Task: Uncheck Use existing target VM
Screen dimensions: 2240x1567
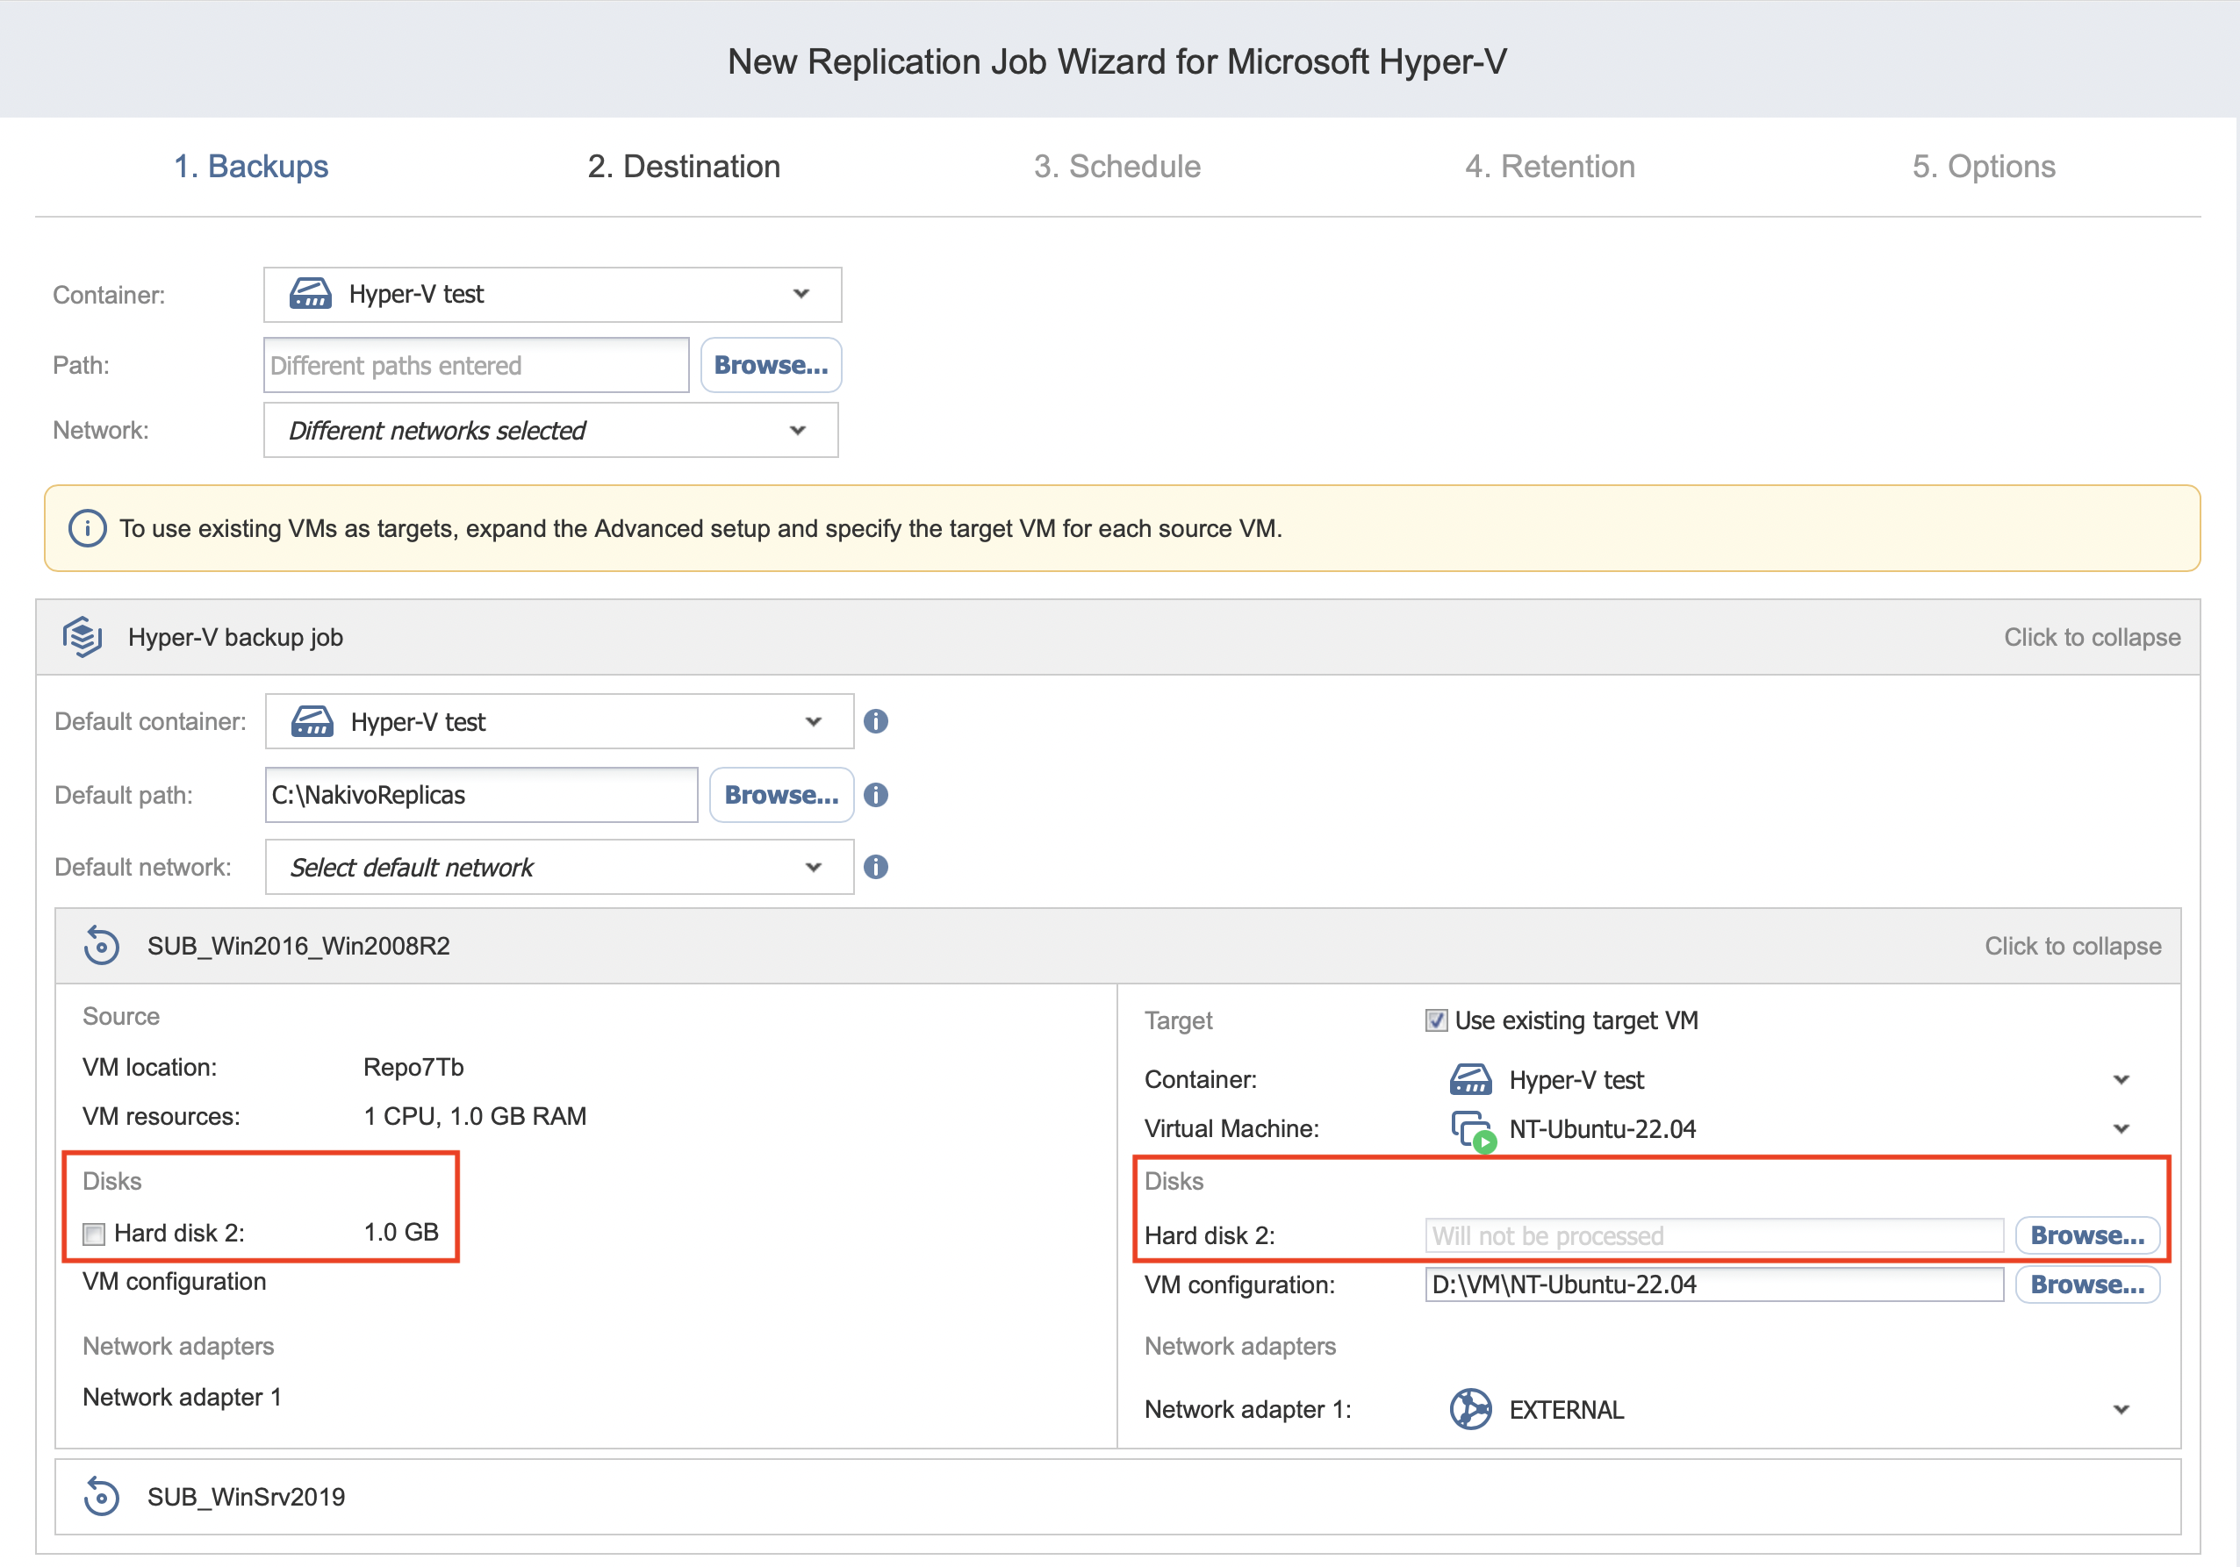Action: click(1435, 1020)
